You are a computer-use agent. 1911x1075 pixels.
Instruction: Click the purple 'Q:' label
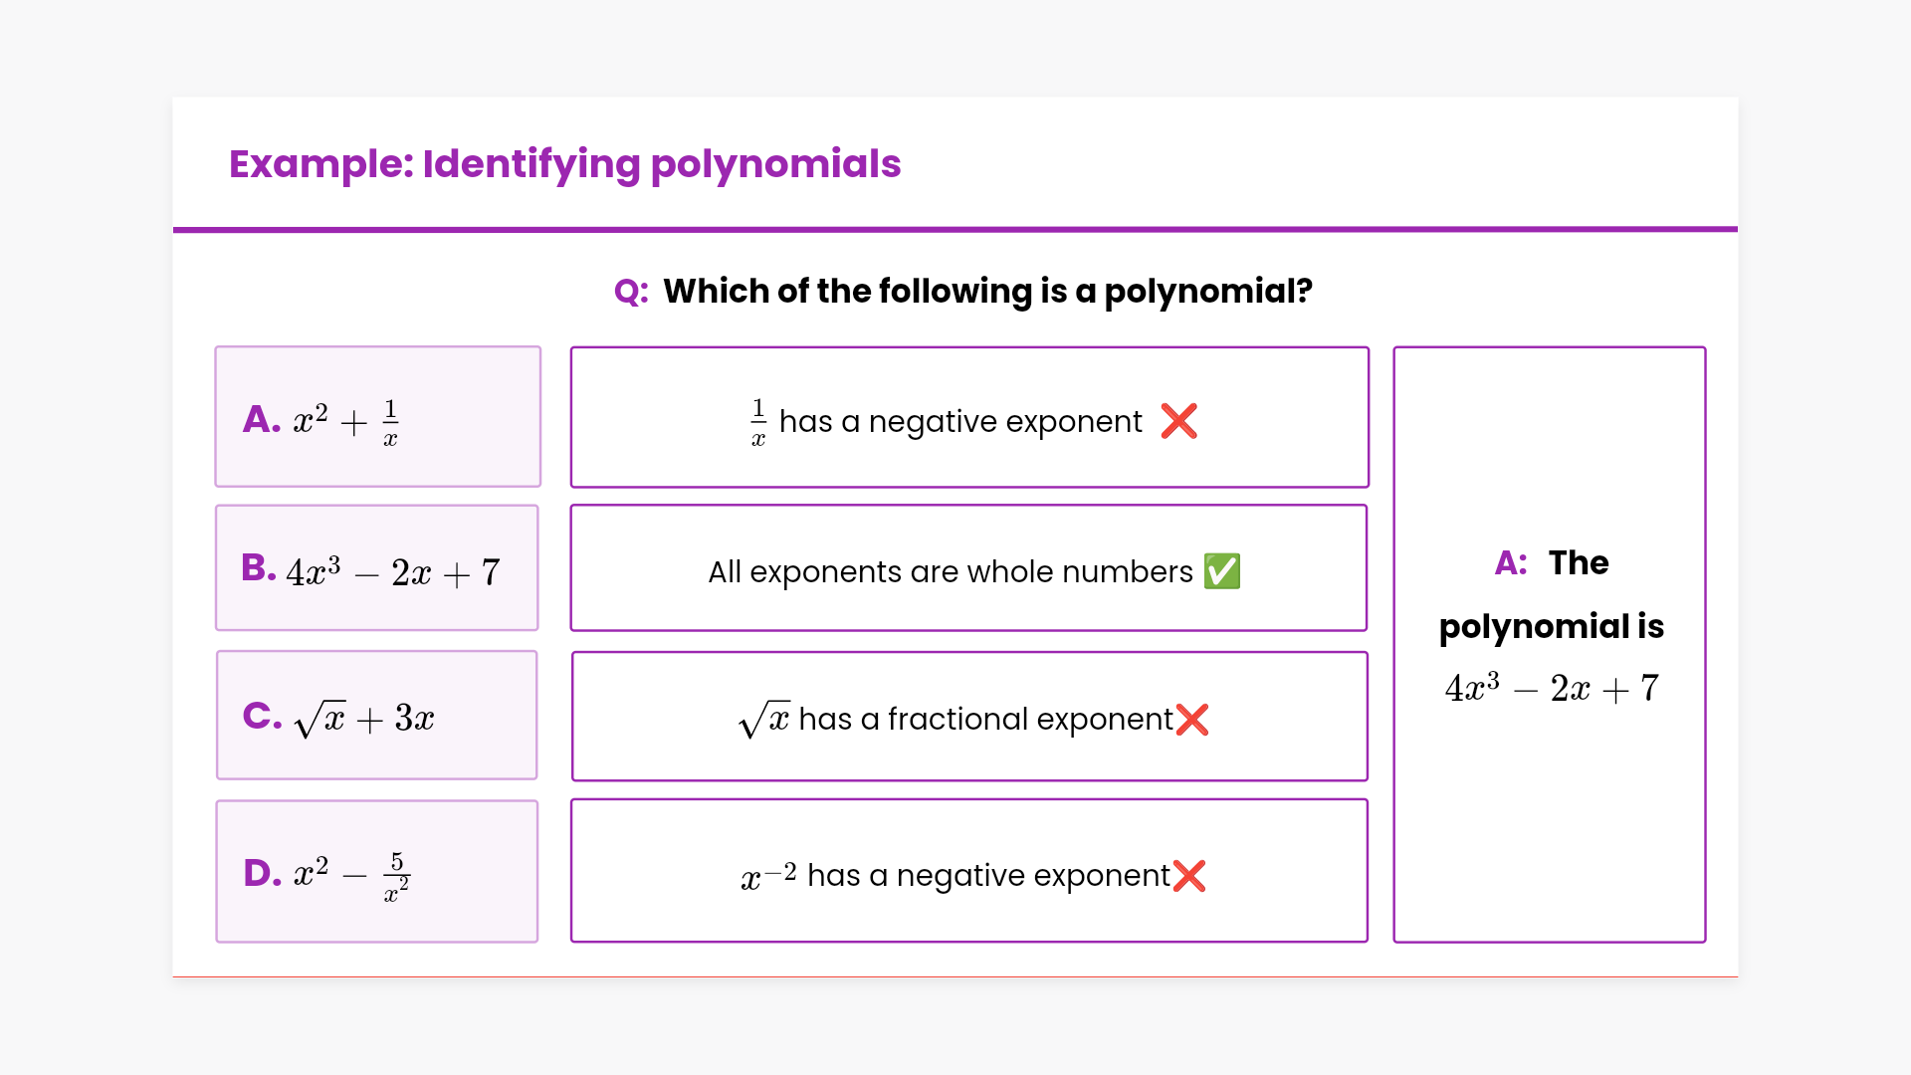(x=631, y=292)
